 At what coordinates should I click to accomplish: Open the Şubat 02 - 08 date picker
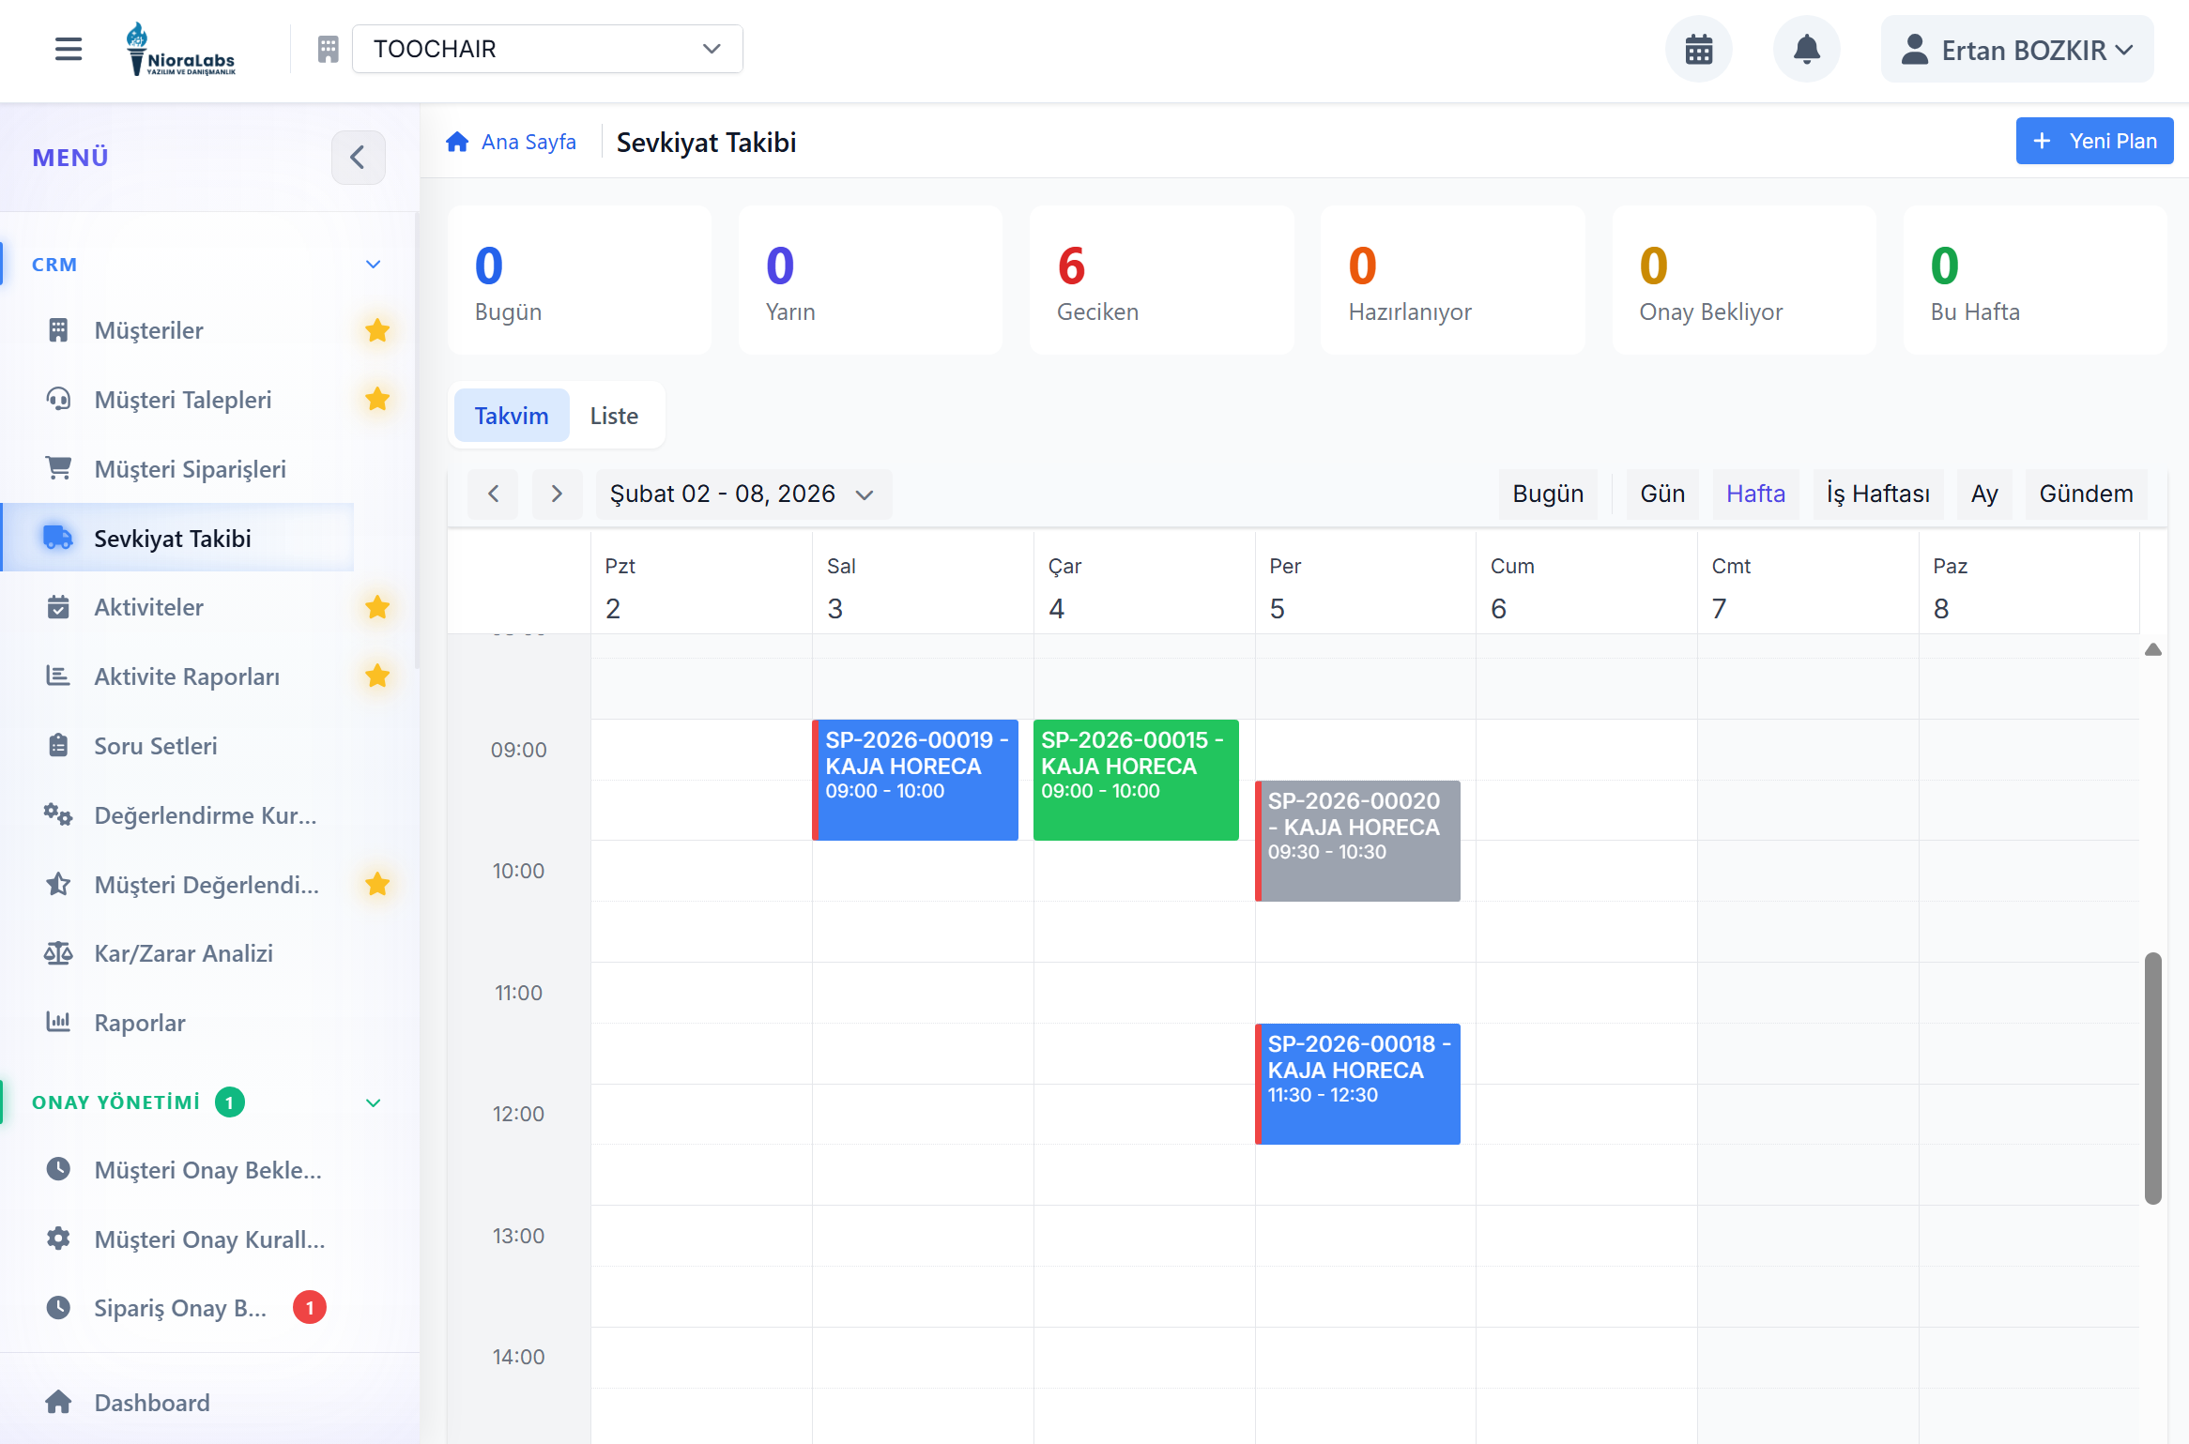(x=742, y=494)
